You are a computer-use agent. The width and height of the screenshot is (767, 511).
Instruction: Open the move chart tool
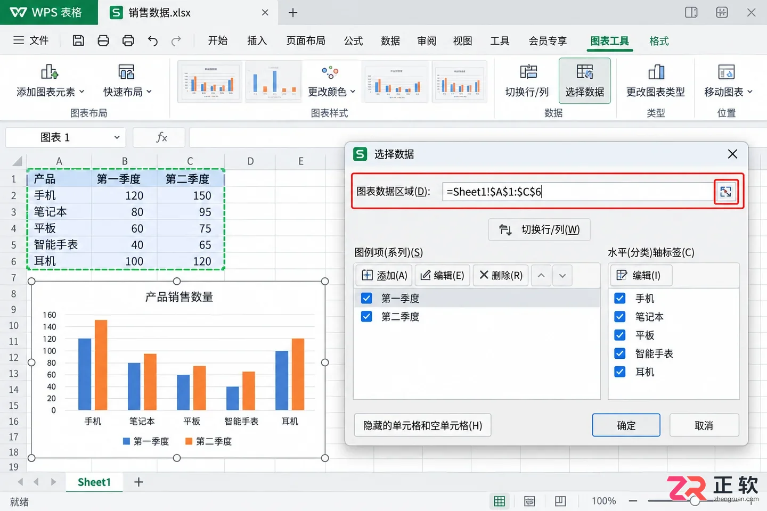(x=728, y=81)
